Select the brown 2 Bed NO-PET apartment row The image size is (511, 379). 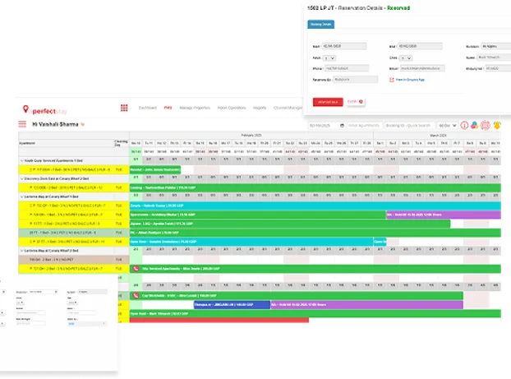coord(74,260)
